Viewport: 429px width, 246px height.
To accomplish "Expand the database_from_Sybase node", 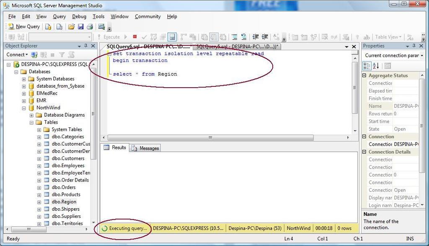I will point(24,86).
